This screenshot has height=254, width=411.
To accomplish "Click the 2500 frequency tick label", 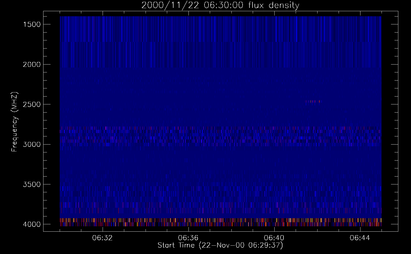I will (32, 104).
